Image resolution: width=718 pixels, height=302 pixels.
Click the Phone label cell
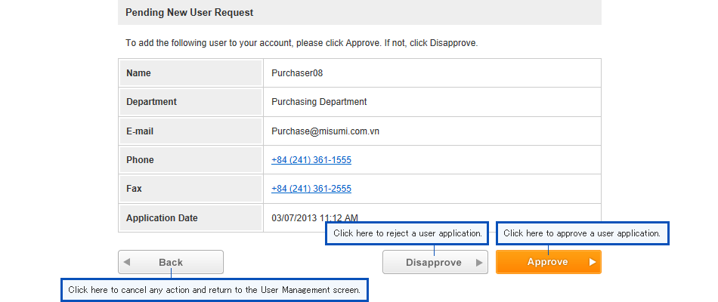point(190,160)
